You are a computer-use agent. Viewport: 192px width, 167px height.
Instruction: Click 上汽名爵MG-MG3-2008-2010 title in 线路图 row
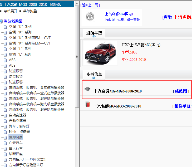[x=118, y=91]
